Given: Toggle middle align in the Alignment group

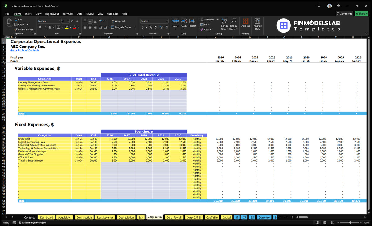Looking at the screenshot, I should [x=90, y=21].
